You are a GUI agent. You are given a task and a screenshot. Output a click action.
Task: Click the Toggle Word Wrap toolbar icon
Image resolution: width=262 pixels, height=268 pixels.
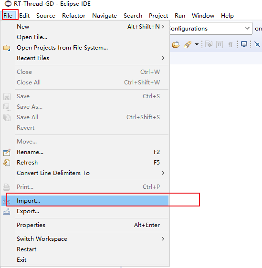pyautogui.click(x=209, y=44)
